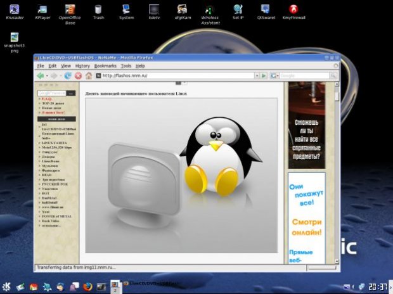Image resolution: width=393 pixels, height=294 pixels.
Task: Click the Firefox Forward arrow button
Action: [54, 75]
